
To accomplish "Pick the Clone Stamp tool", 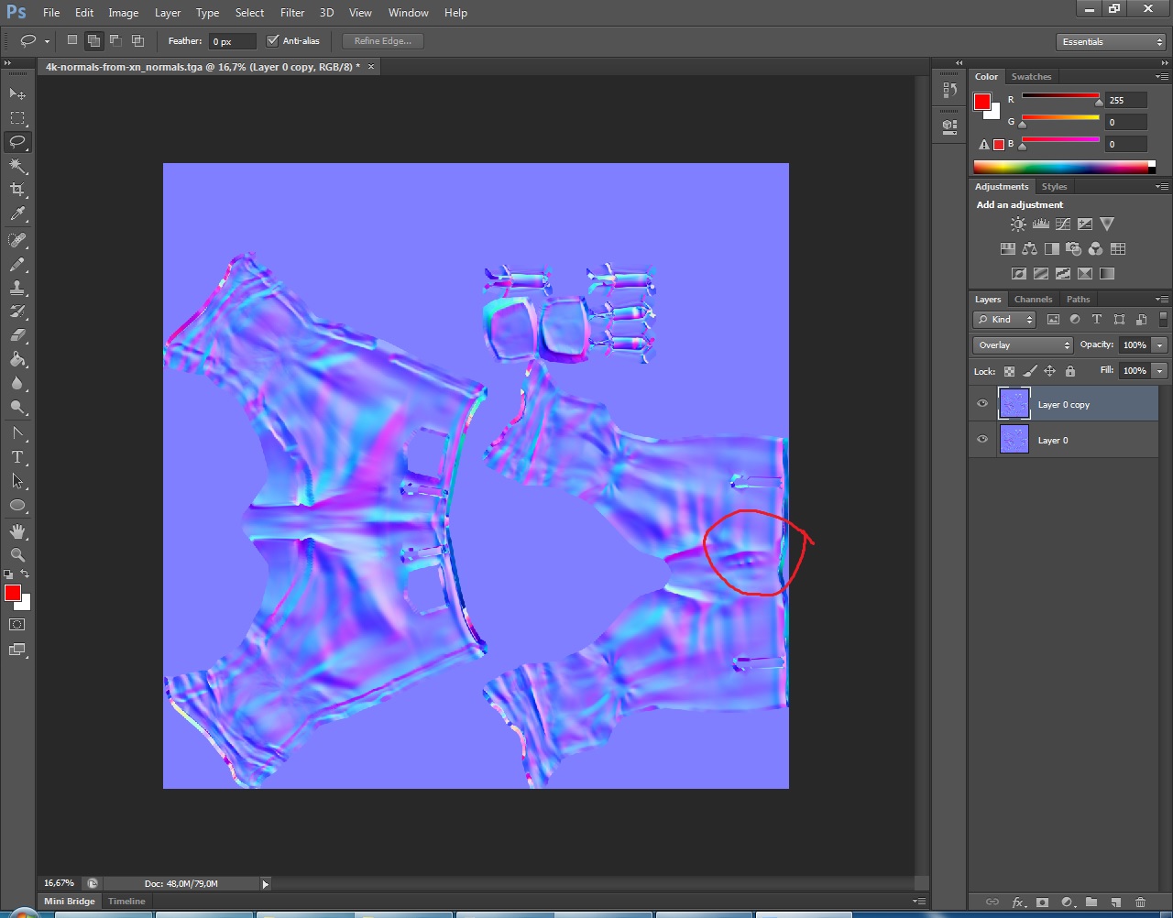I will [17, 288].
